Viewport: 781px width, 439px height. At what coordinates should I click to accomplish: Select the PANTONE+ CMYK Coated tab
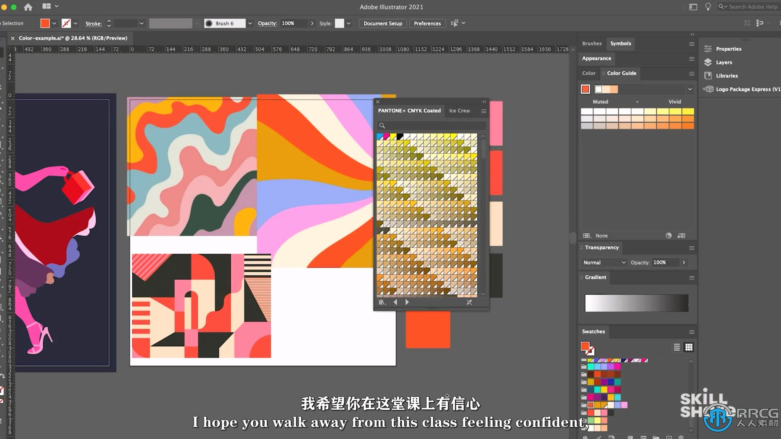click(409, 111)
